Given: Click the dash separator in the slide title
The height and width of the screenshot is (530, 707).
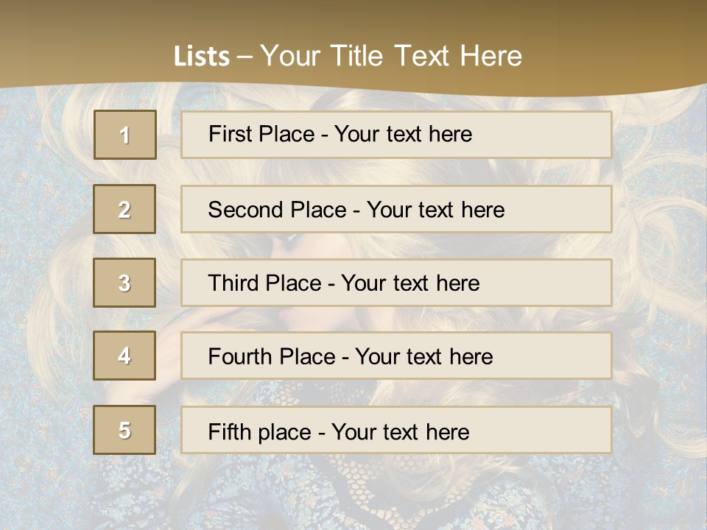Looking at the screenshot, I should click(245, 57).
